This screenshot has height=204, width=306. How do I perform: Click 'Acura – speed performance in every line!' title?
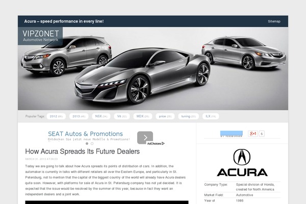click(x=64, y=21)
